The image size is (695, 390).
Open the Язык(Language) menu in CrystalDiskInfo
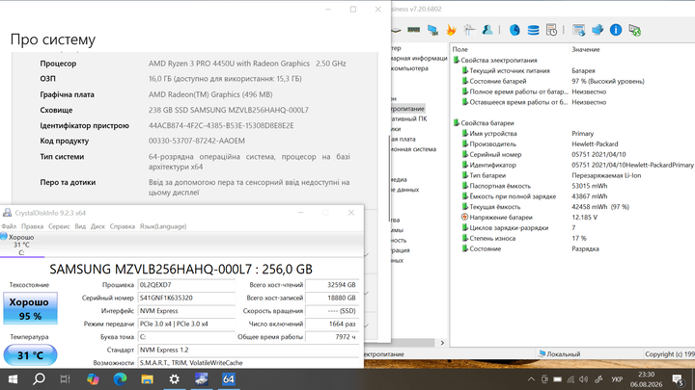click(163, 226)
